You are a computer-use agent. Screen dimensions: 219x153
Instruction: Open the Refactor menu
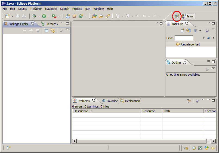(36, 9)
